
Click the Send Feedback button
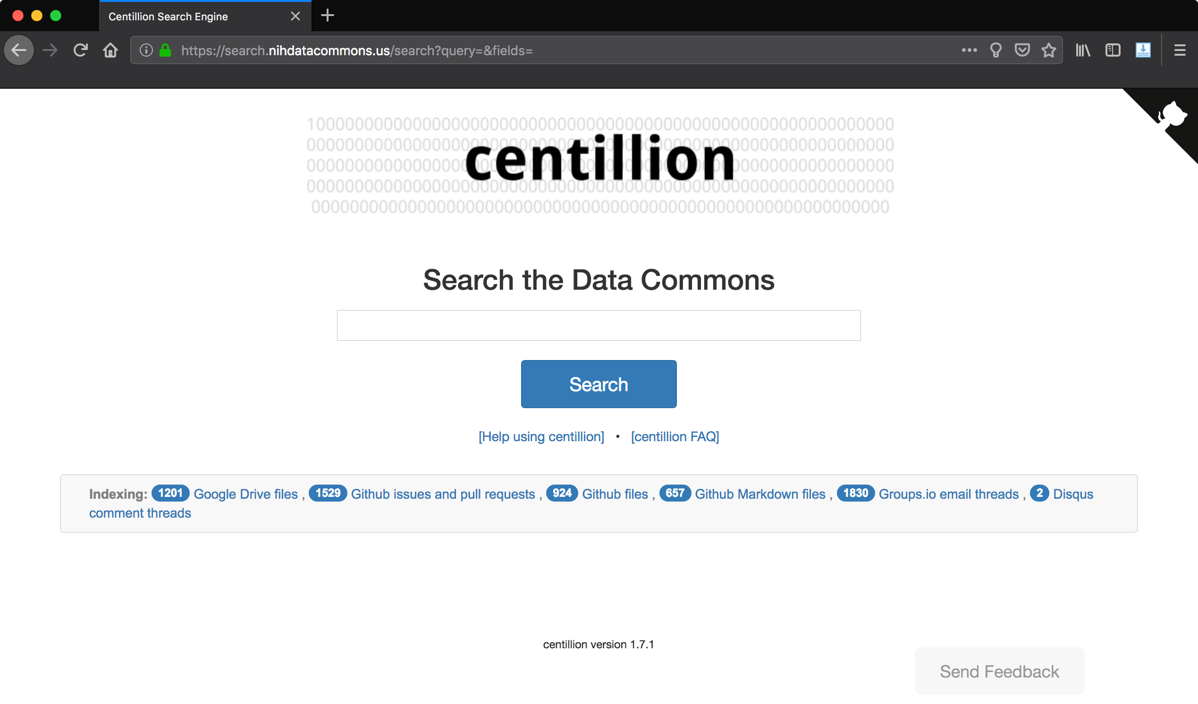click(999, 671)
